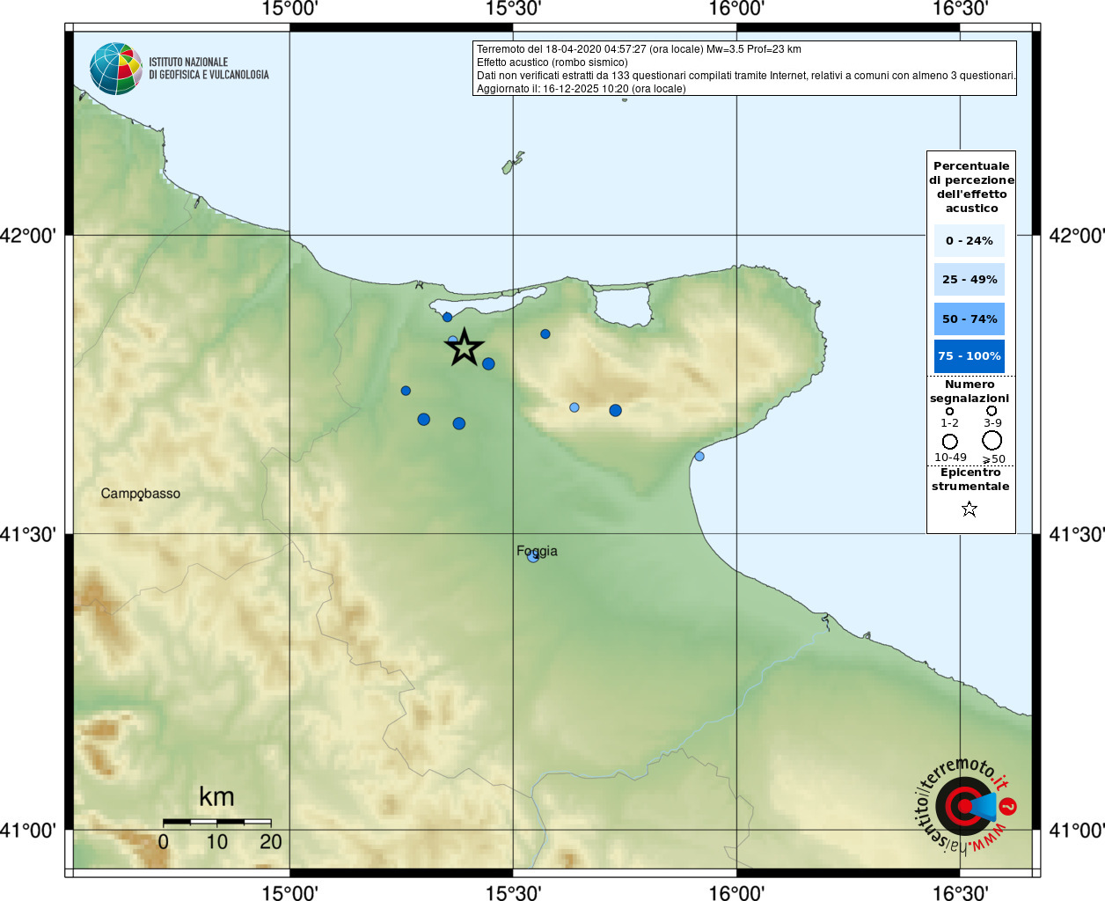Select the 3-9 reports circle in legend
This screenshot has width=1105, height=901.
(992, 411)
